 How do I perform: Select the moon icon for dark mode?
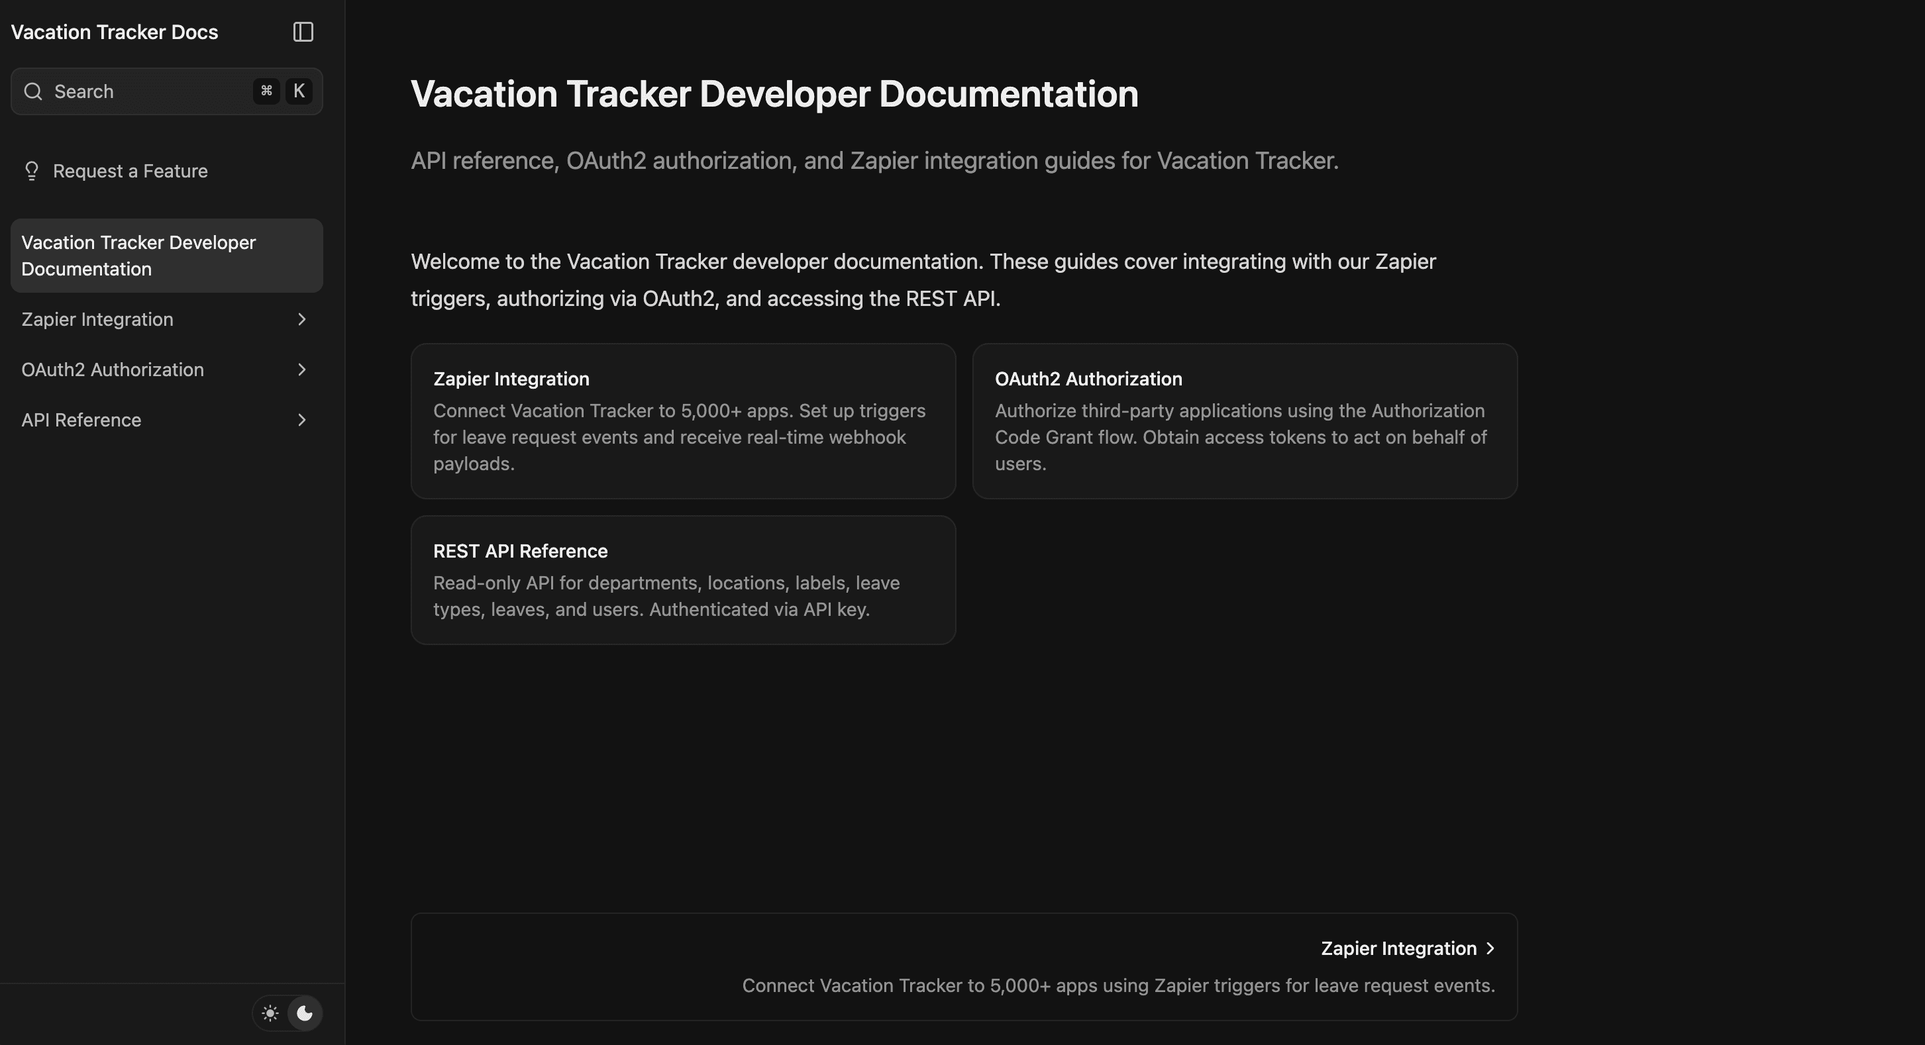point(305,1013)
